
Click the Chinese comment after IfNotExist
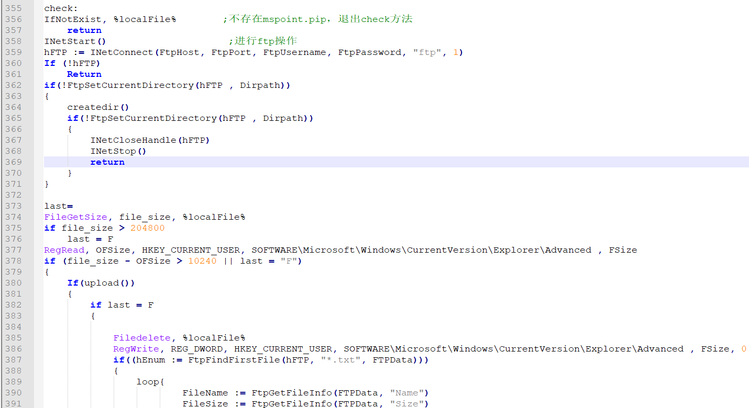click(318, 19)
